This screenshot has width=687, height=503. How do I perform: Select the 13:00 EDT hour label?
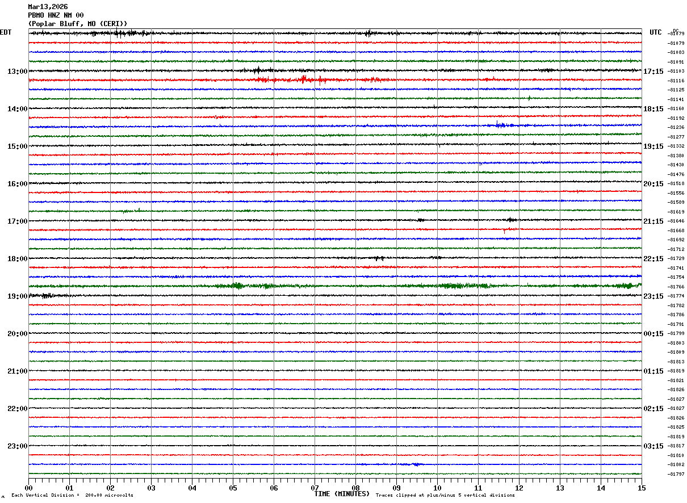(18, 72)
